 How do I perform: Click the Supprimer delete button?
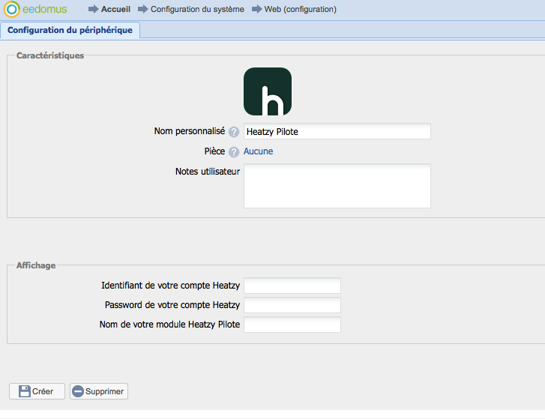tap(99, 391)
